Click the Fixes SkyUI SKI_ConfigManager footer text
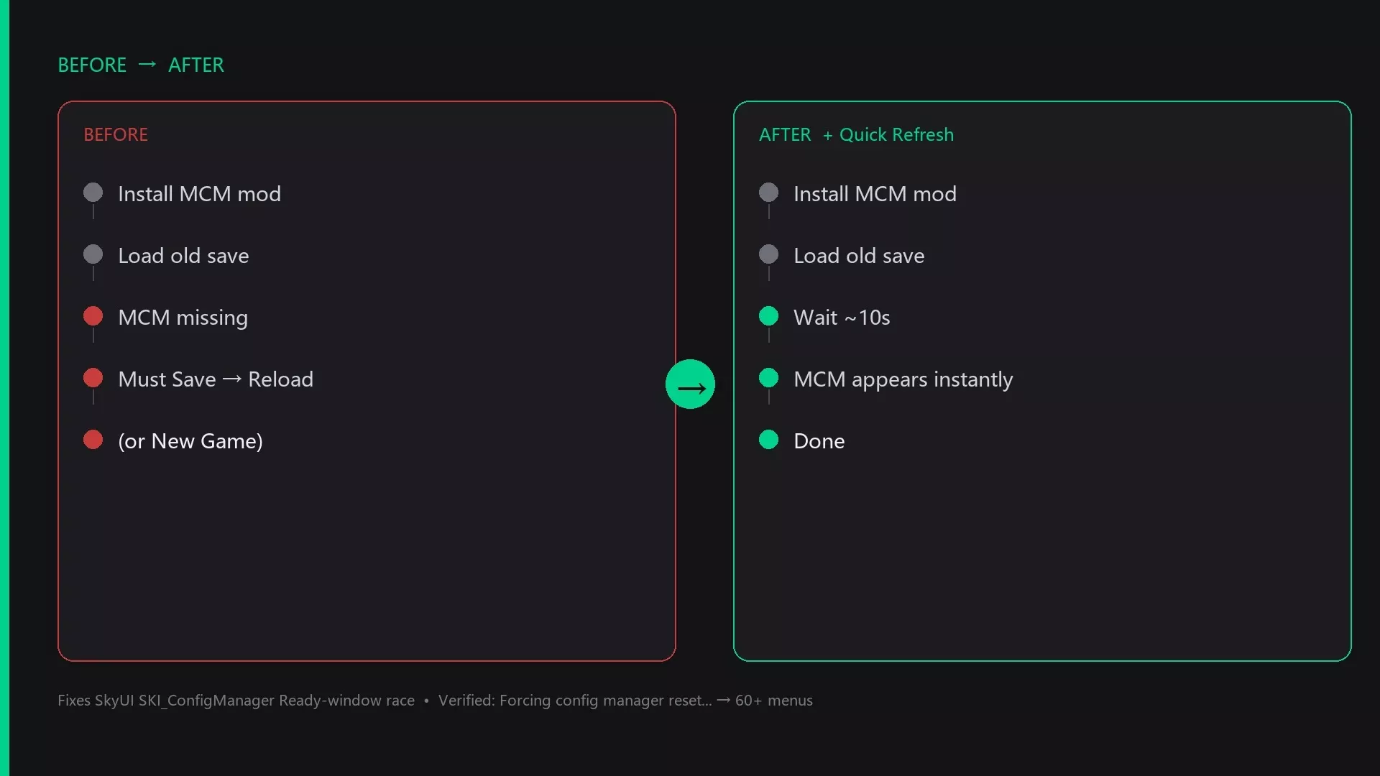Viewport: 1380px width, 776px height. tap(236, 701)
